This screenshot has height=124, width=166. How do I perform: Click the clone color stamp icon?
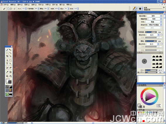(x=144, y=106)
